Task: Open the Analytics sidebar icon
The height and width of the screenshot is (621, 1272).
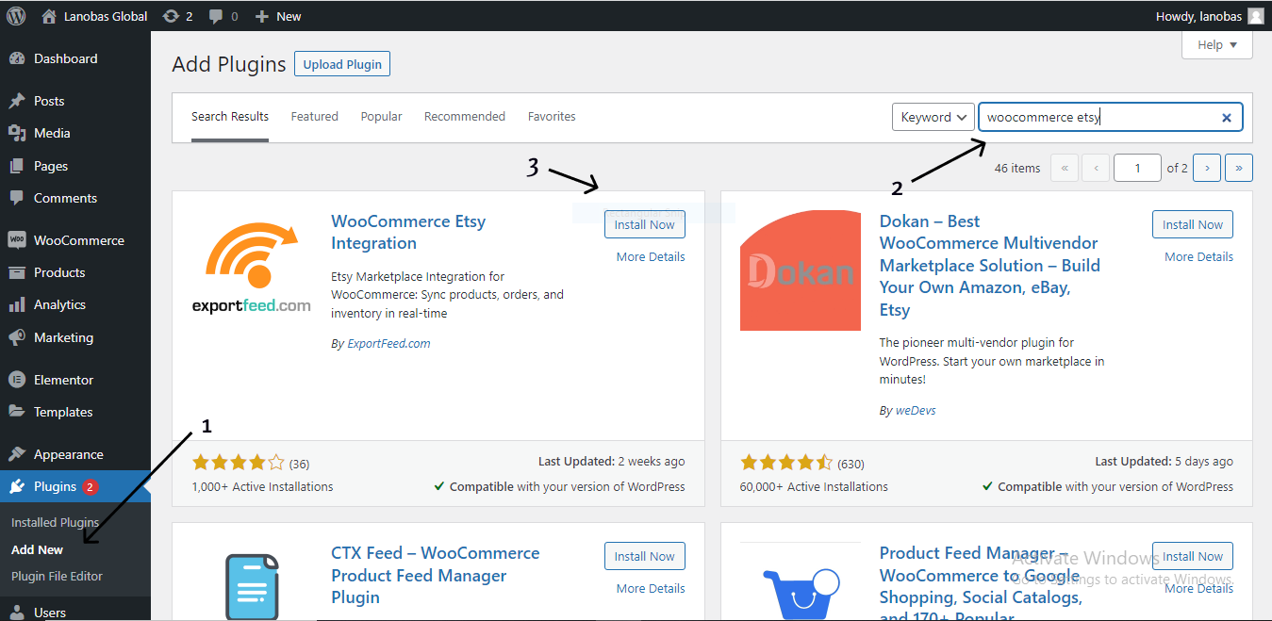Action: tap(16, 304)
